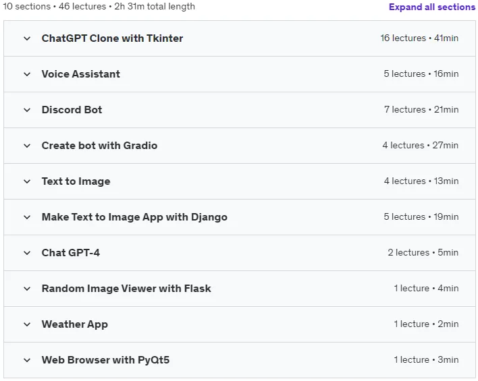Open the Web Browser with PyQt5 title
The height and width of the screenshot is (381, 478).
[x=105, y=360]
